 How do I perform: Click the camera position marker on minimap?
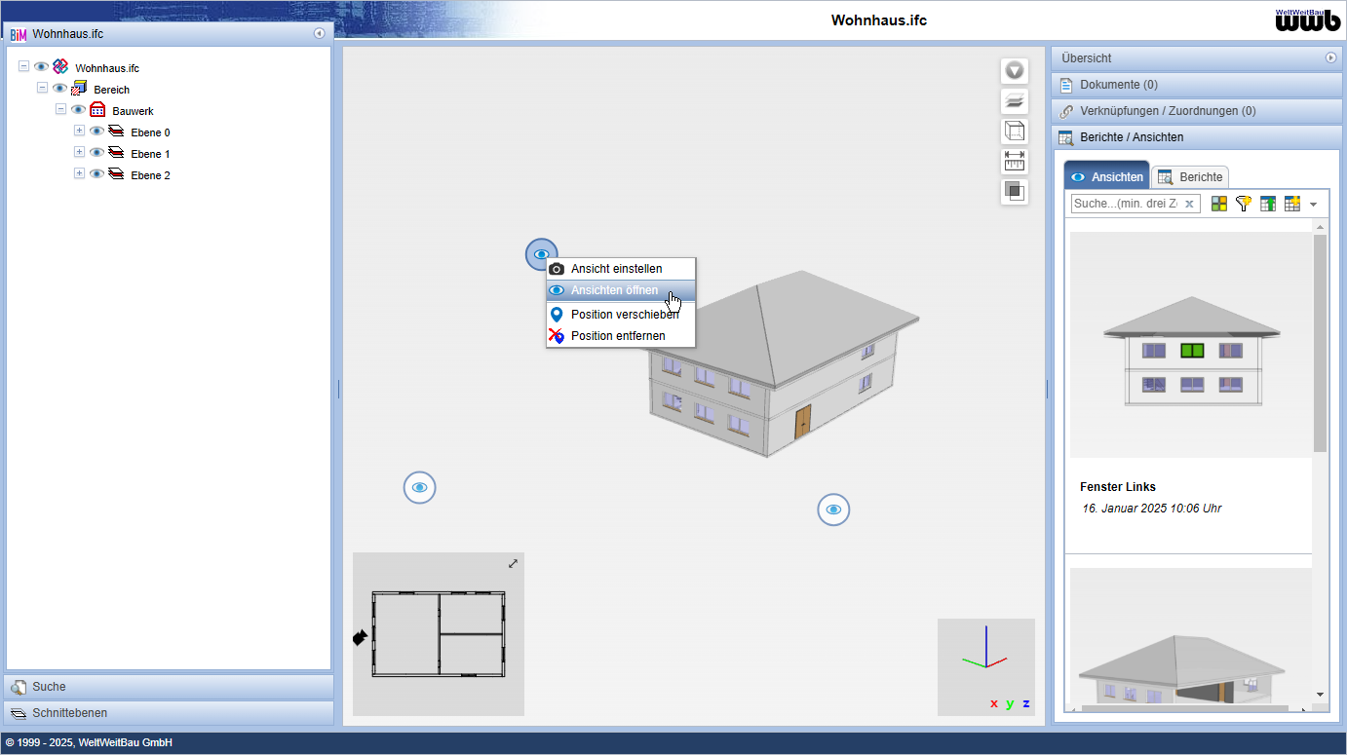[x=359, y=637]
